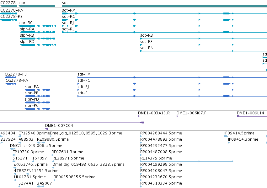267x188 pixels.
Task: Choose the slpr-PD protein label
Action: [x=32, y=99]
